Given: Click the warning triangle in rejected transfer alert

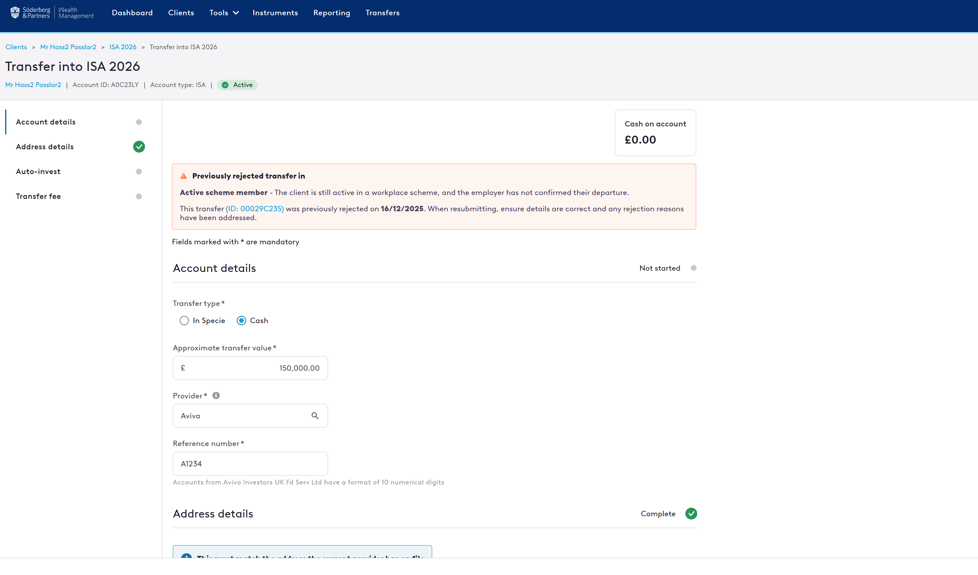Looking at the screenshot, I should [184, 176].
